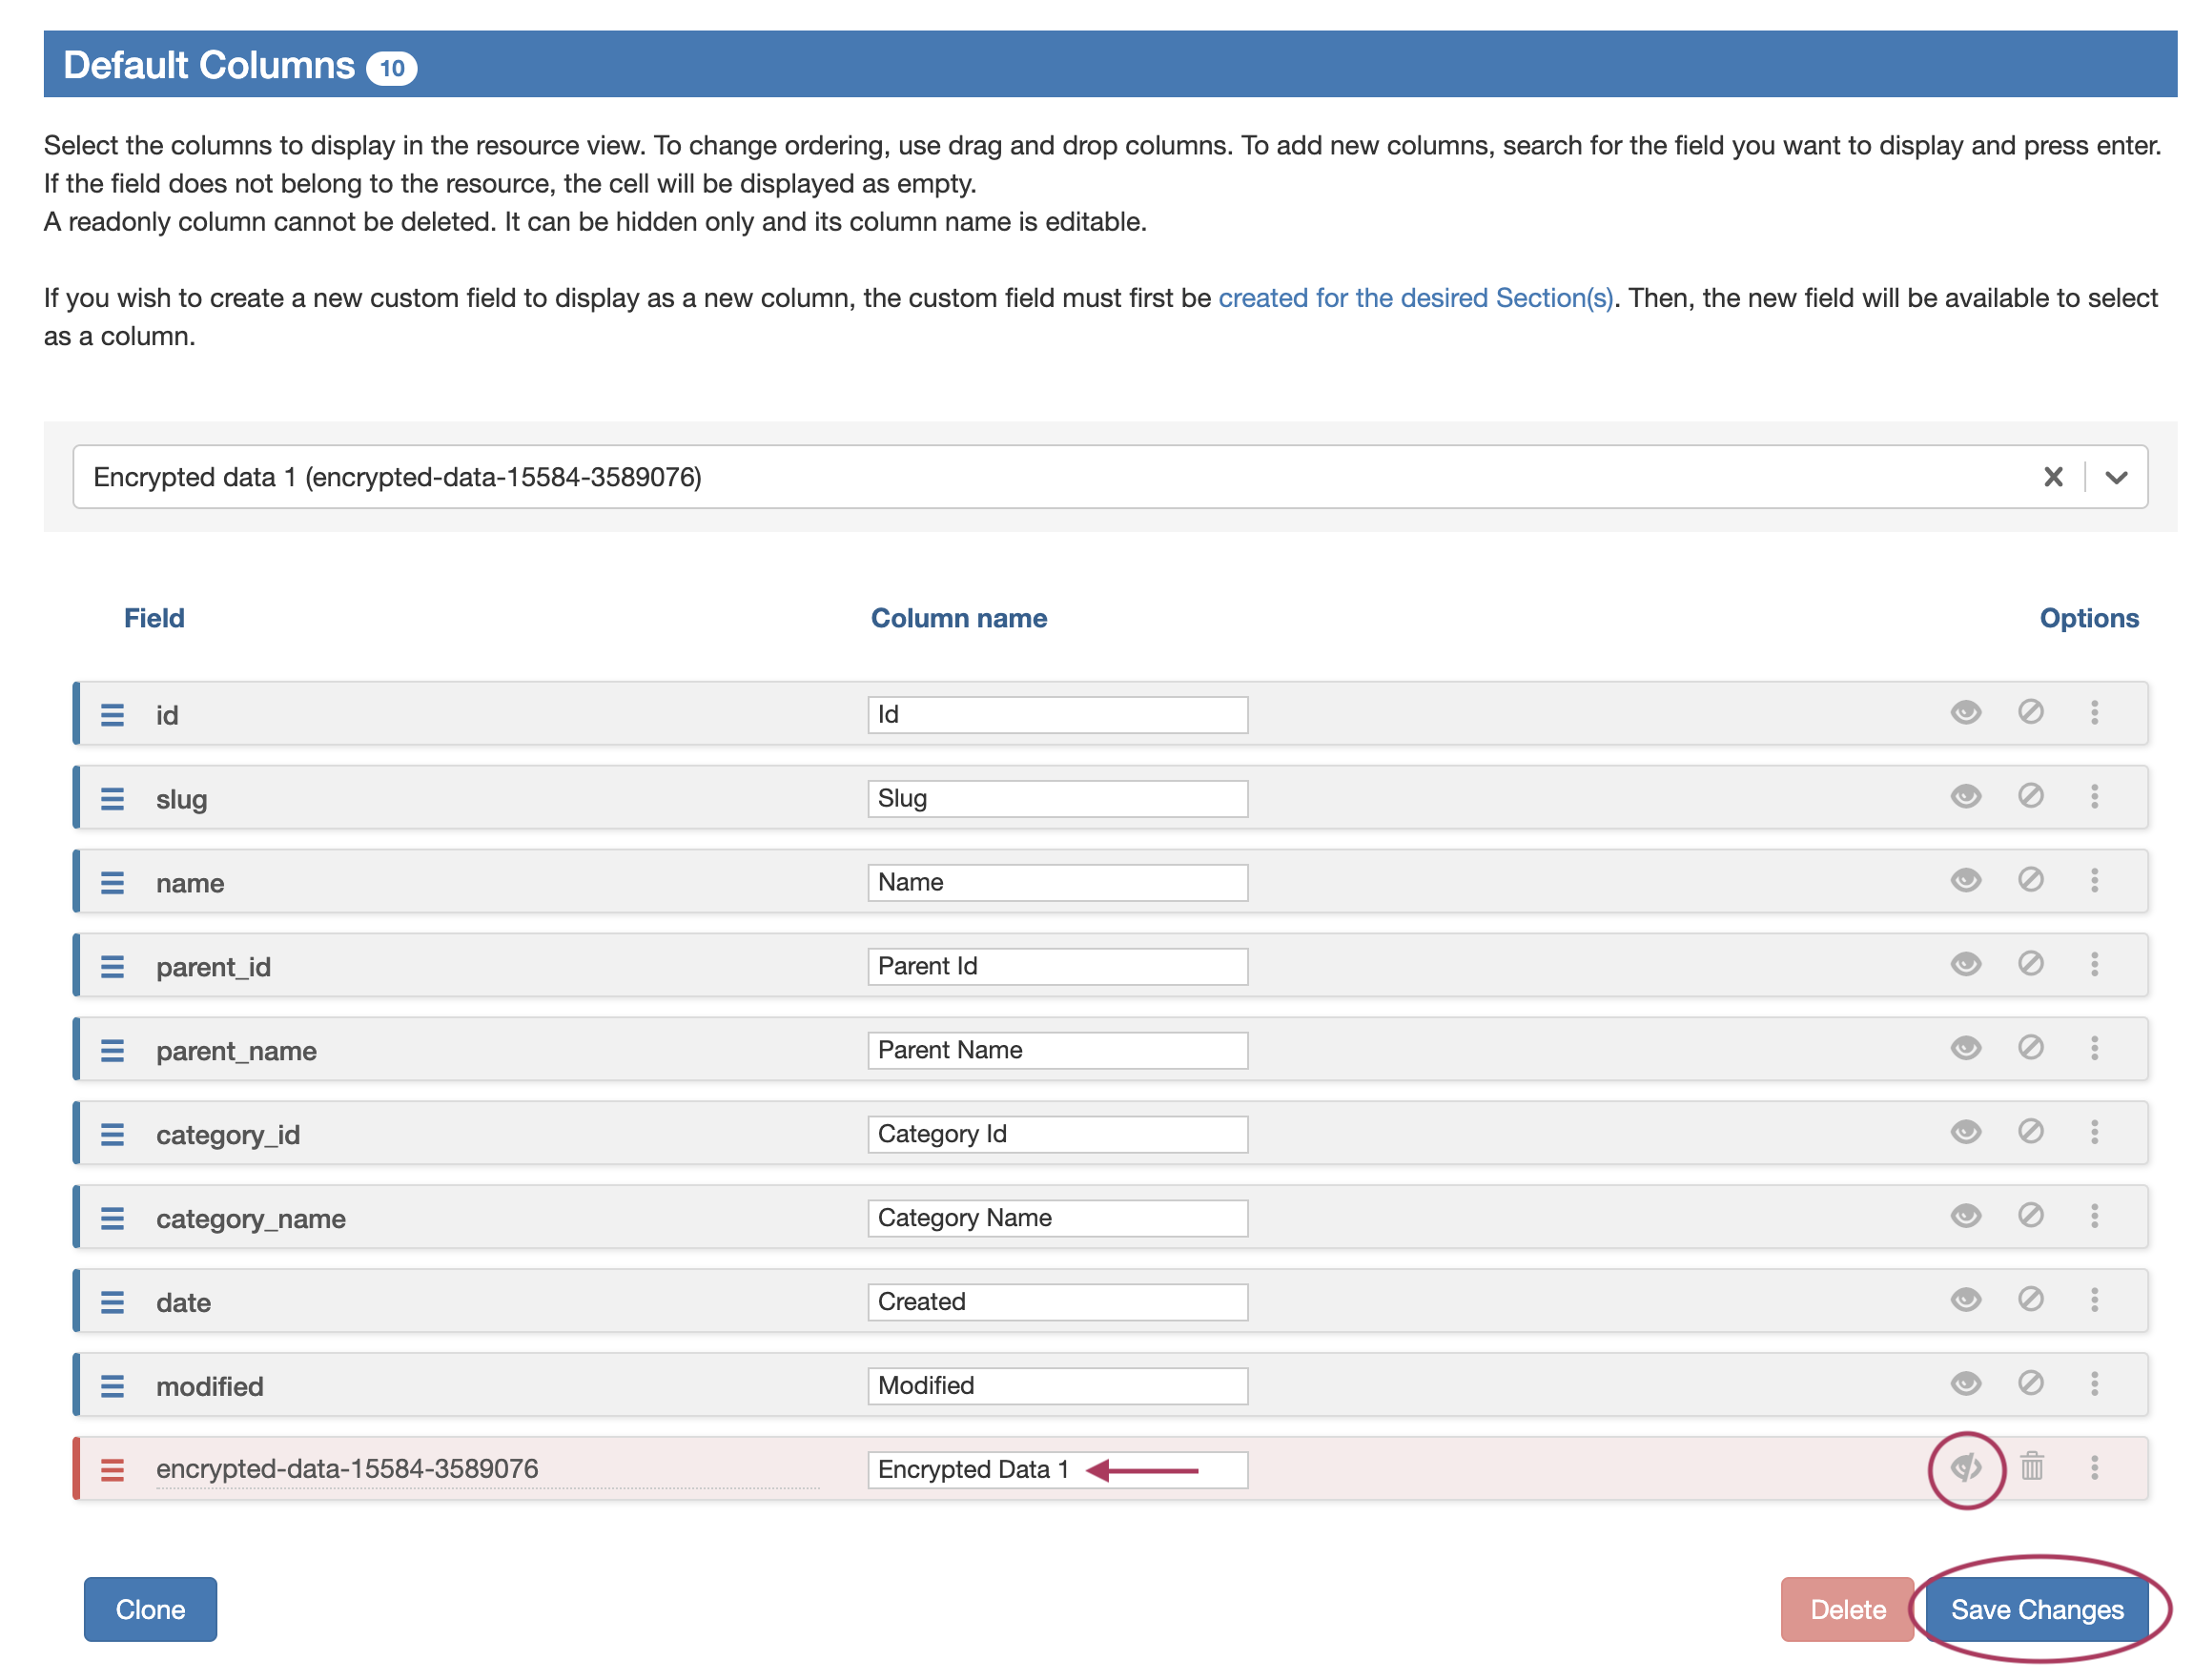
Task: Open more options menu for parent_id row
Action: click(x=2094, y=964)
